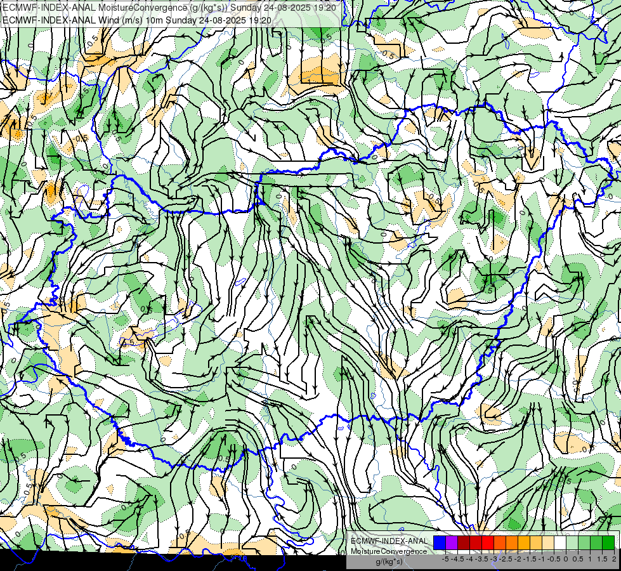
Task: Click the legend label 'ECMWF-INDEX-ANAL'
Action: (389, 541)
